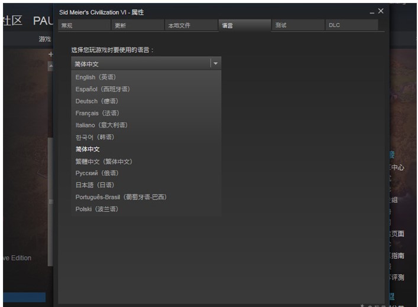Image resolution: width=418 pixels, height=307 pixels.
Task: Go to the 本地文件 tab
Action: coord(190,25)
